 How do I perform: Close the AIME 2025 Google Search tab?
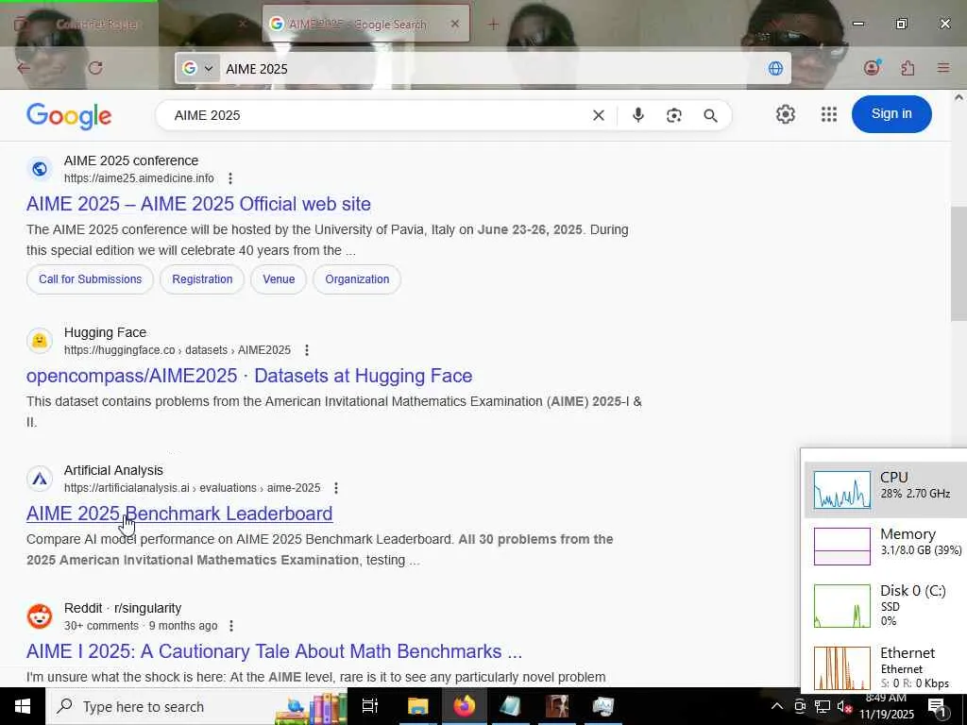tap(454, 24)
